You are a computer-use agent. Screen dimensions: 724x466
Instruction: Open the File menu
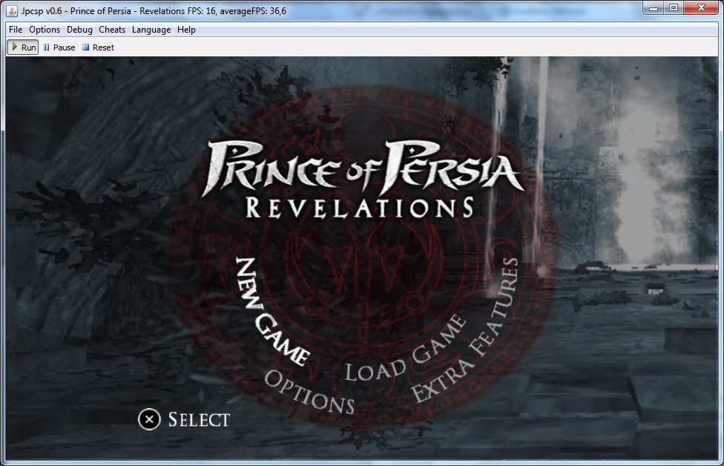pyautogui.click(x=16, y=30)
